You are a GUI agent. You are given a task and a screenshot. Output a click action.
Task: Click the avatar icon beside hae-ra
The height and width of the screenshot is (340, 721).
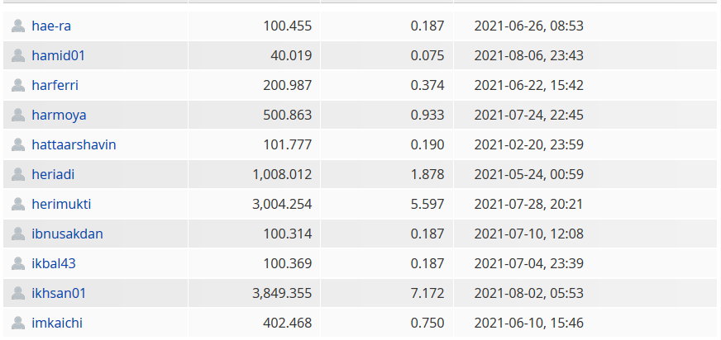click(x=18, y=26)
